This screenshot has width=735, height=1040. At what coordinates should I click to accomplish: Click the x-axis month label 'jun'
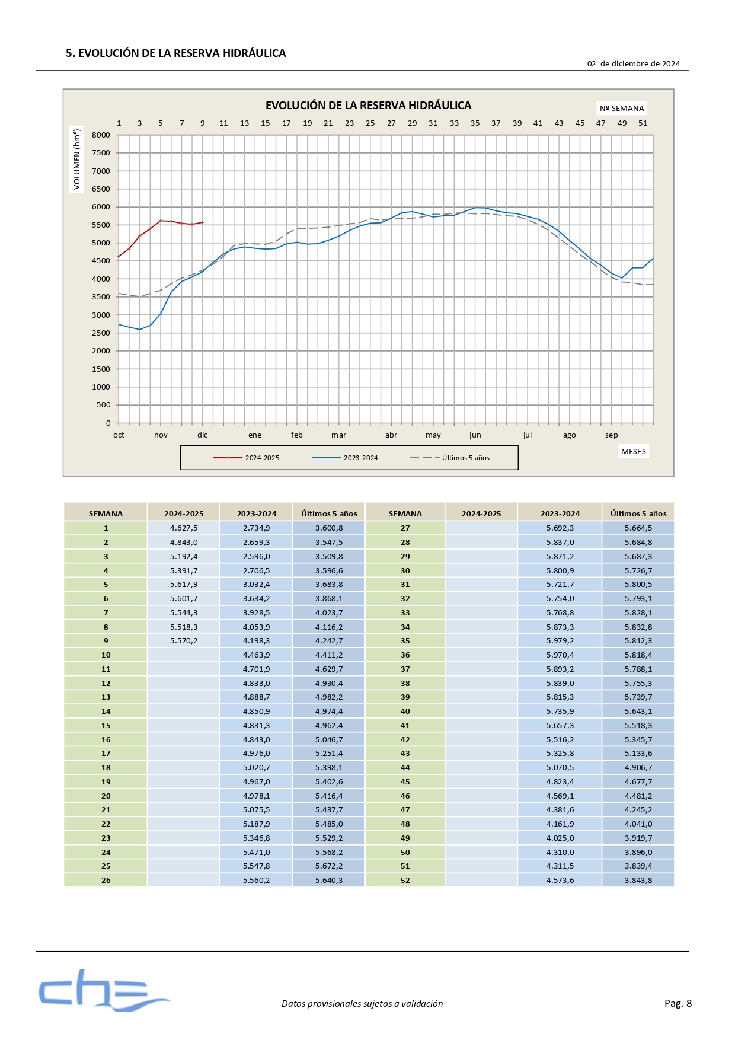pos(475,435)
